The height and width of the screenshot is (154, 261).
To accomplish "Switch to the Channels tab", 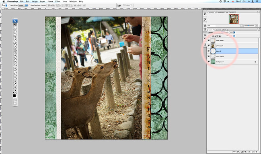I will coord(218,30).
